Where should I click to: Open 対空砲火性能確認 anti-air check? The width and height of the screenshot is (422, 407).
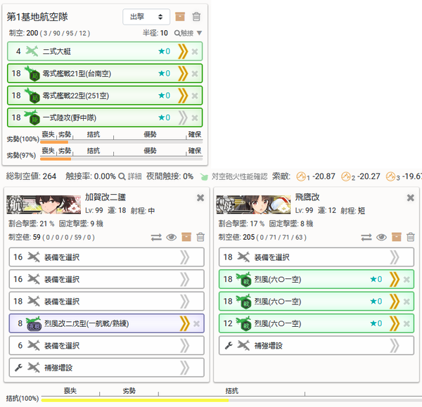[234, 176]
